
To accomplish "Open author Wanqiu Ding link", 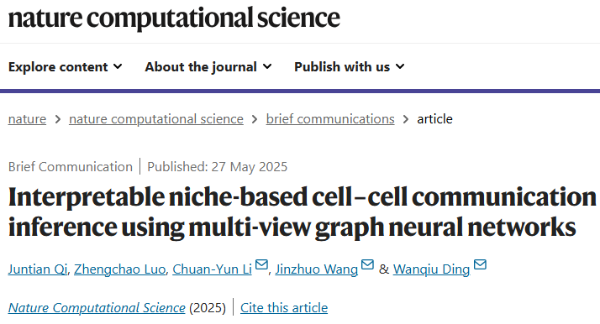I will tap(431, 269).
